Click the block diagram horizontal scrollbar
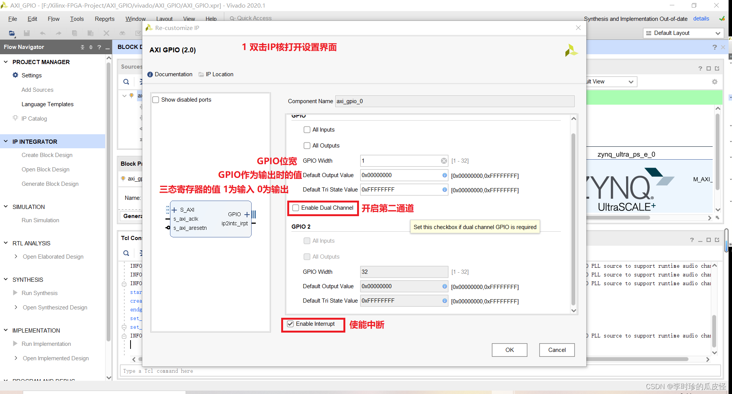The image size is (732, 394). pos(619,218)
